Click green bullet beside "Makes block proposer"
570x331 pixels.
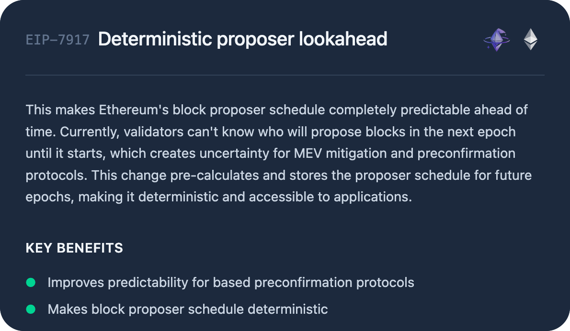tap(31, 309)
